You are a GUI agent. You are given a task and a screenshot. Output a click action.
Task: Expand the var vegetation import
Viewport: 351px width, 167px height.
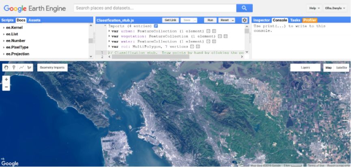click(x=109, y=36)
